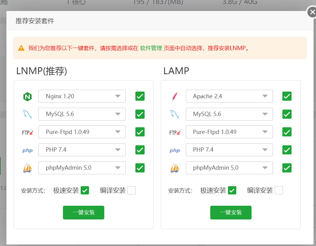Uncheck PHP 7.4 checkbox in LNMP
This screenshot has width=316, height=246.
tap(140, 150)
